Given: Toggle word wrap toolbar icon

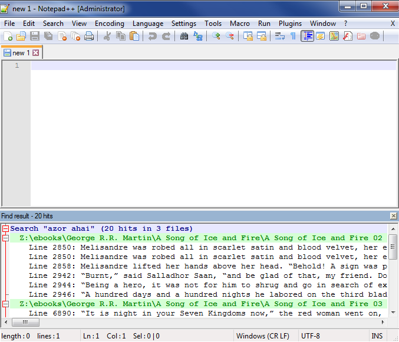Looking at the screenshot, I should [280, 36].
